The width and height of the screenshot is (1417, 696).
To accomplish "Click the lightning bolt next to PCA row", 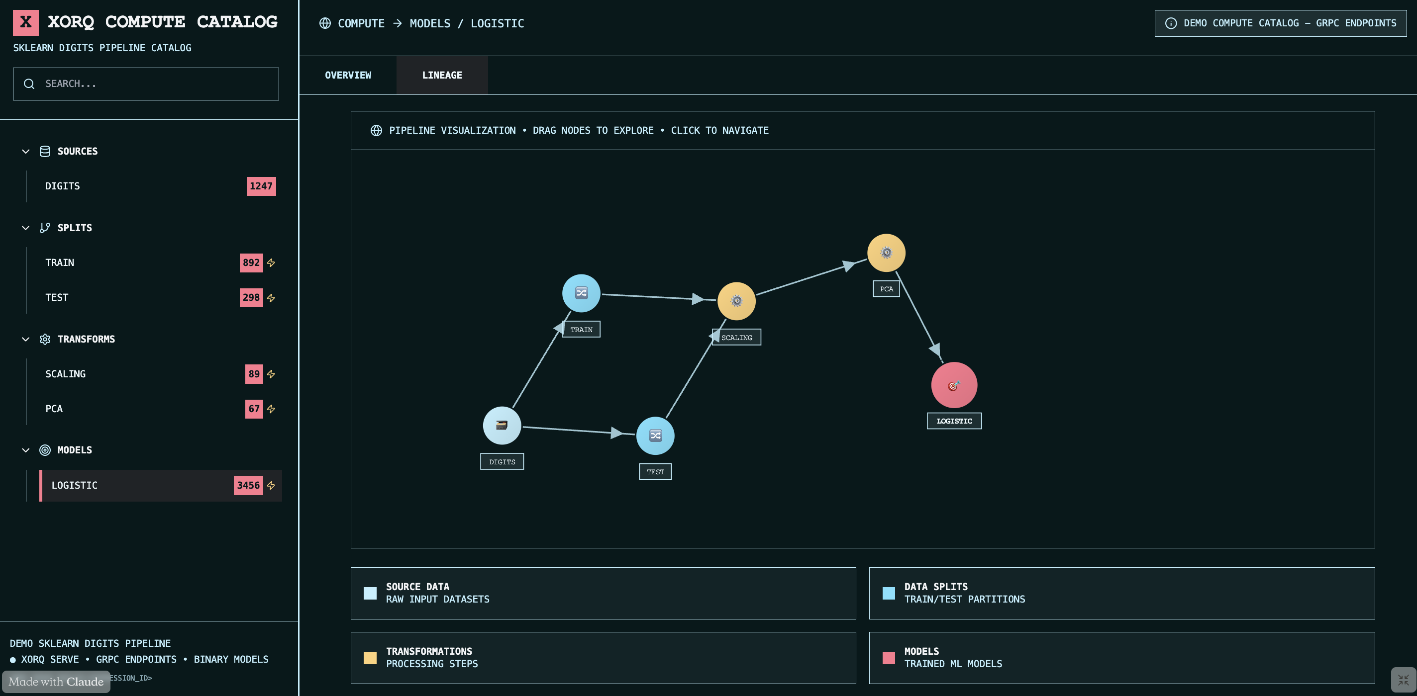I will [271, 409].
